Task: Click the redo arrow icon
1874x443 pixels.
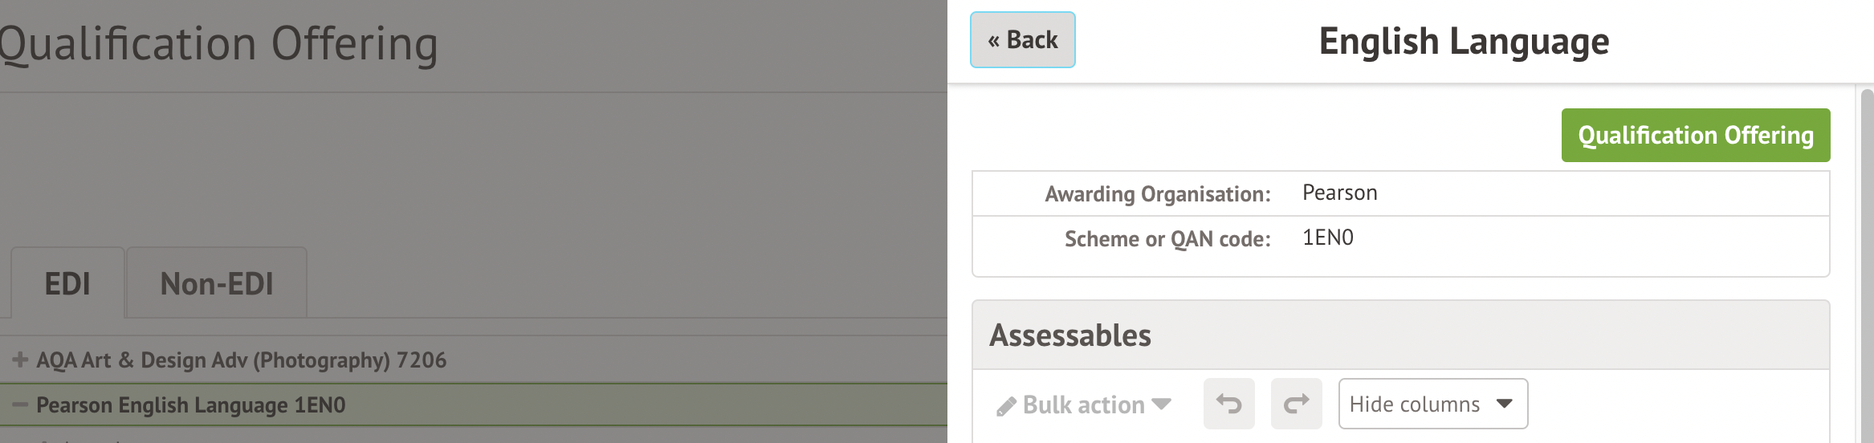Action: click(1296, 404)
